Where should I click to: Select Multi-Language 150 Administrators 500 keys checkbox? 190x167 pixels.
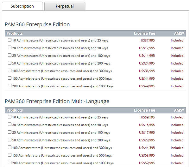(9, 155)
